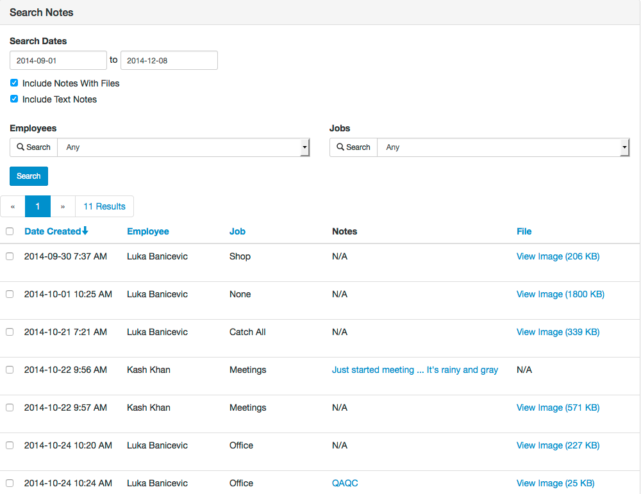The height and width of the screenshot is (494, 641).
Task: Sort the table by Employee column
Action: pyautogui.click(x=148, y=231)
